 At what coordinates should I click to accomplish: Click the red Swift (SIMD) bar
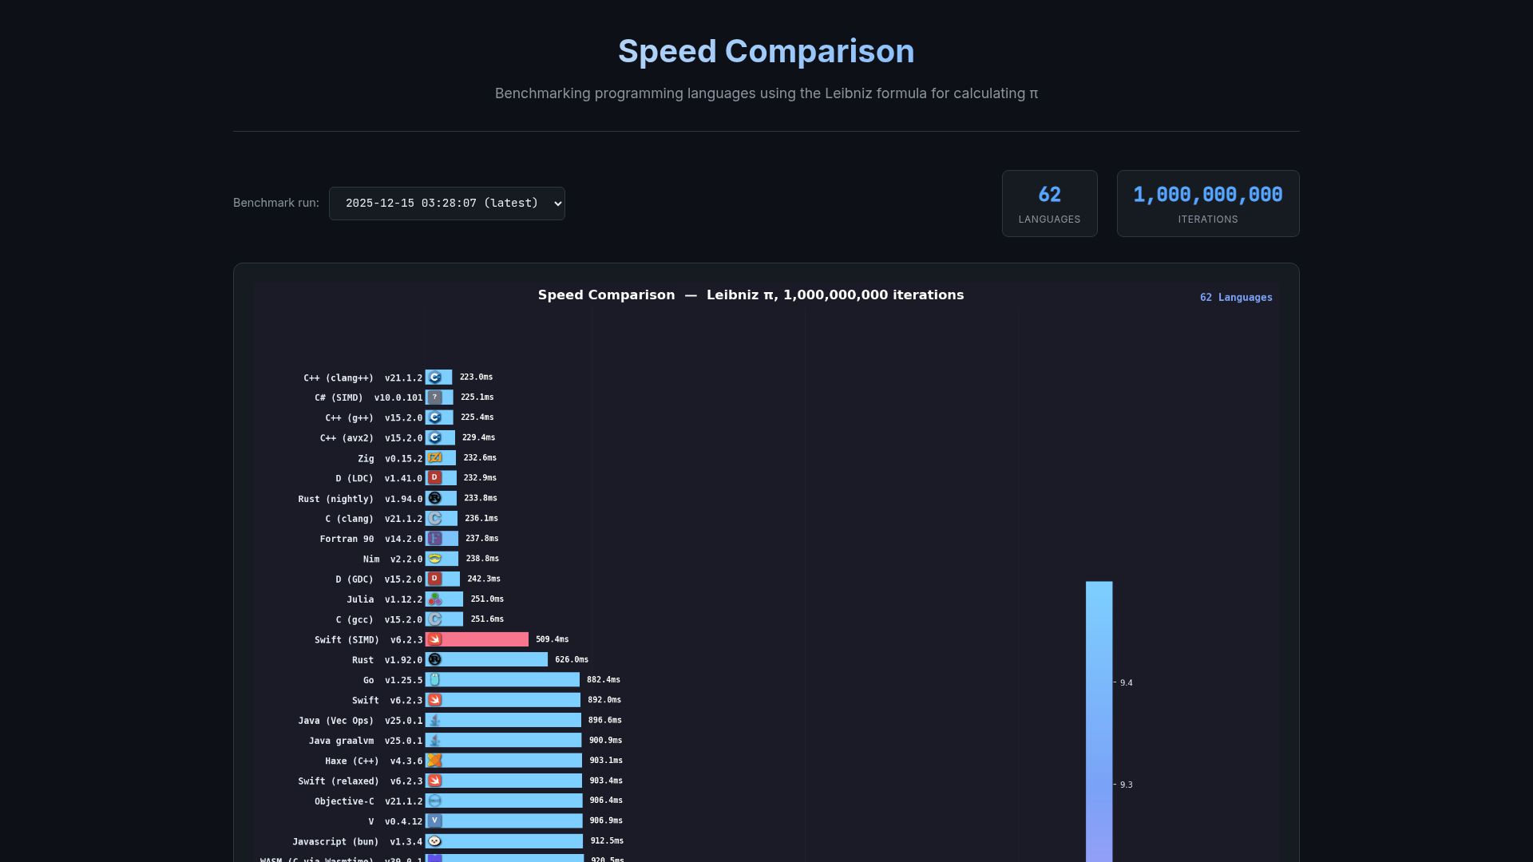point(477,639)
